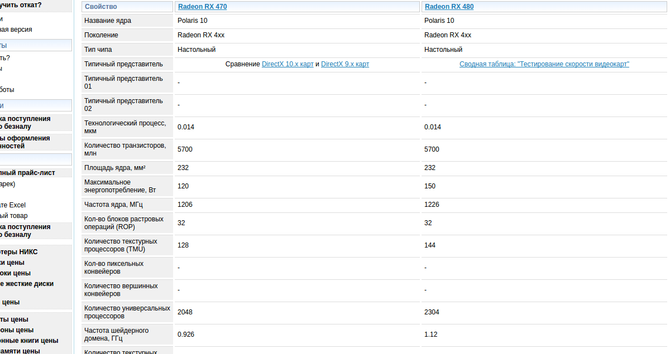Screen dimensions: 670x354
Task: Select the Тип чипа row label
Action: 98,50
